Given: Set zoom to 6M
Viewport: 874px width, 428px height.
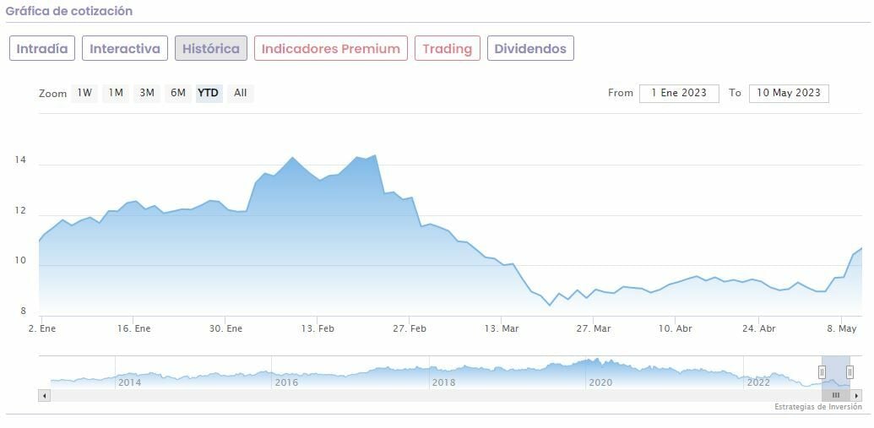Looking at the screenshot, I should [x=177, y=93].
